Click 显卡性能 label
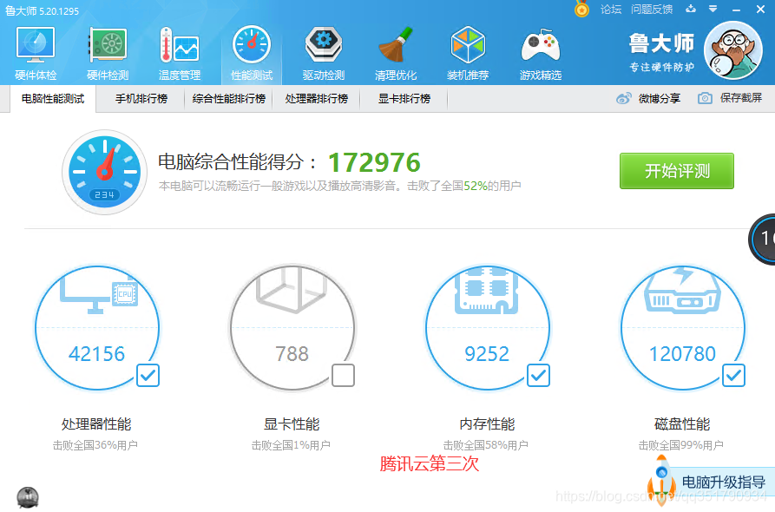The width and height of the screenshot is (775, 512). pos(292,424)
